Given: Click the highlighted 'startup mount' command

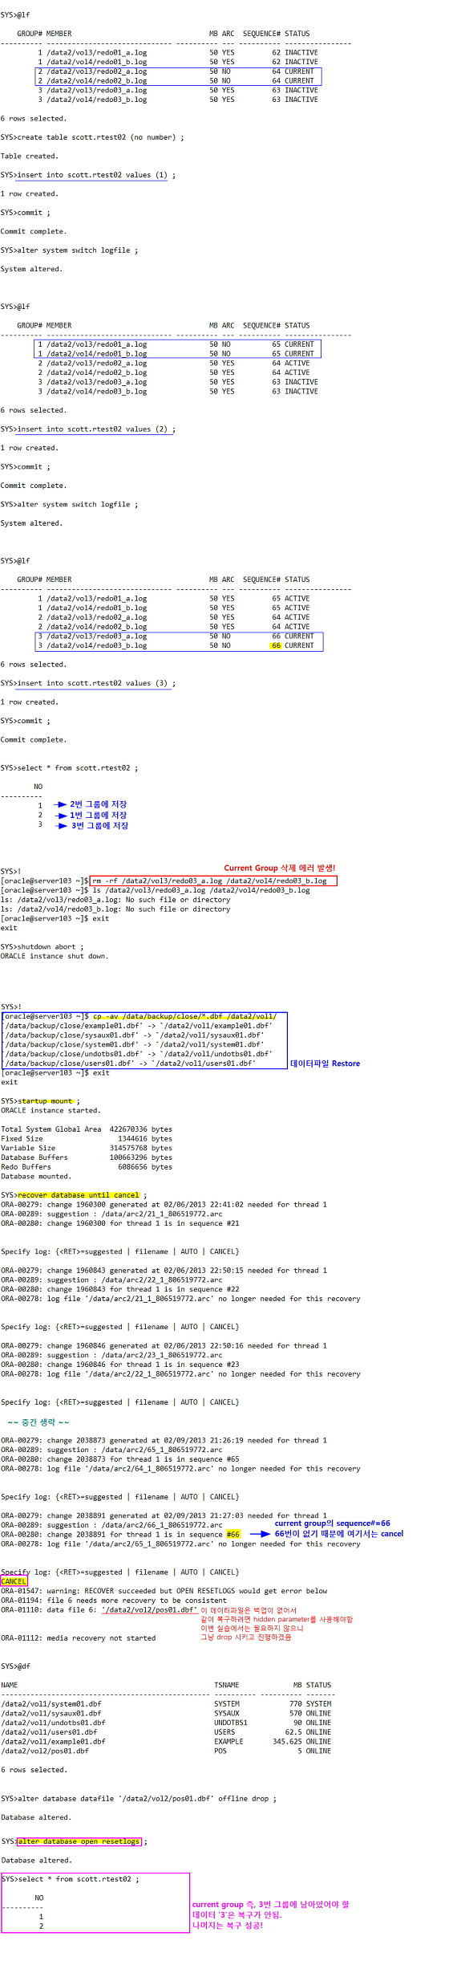Looking at the screenshot, I should click(x=46, y=1101).
